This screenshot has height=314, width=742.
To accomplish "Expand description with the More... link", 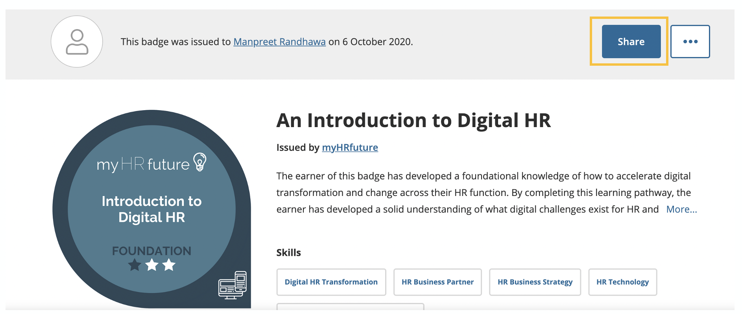I will [681, 209].
